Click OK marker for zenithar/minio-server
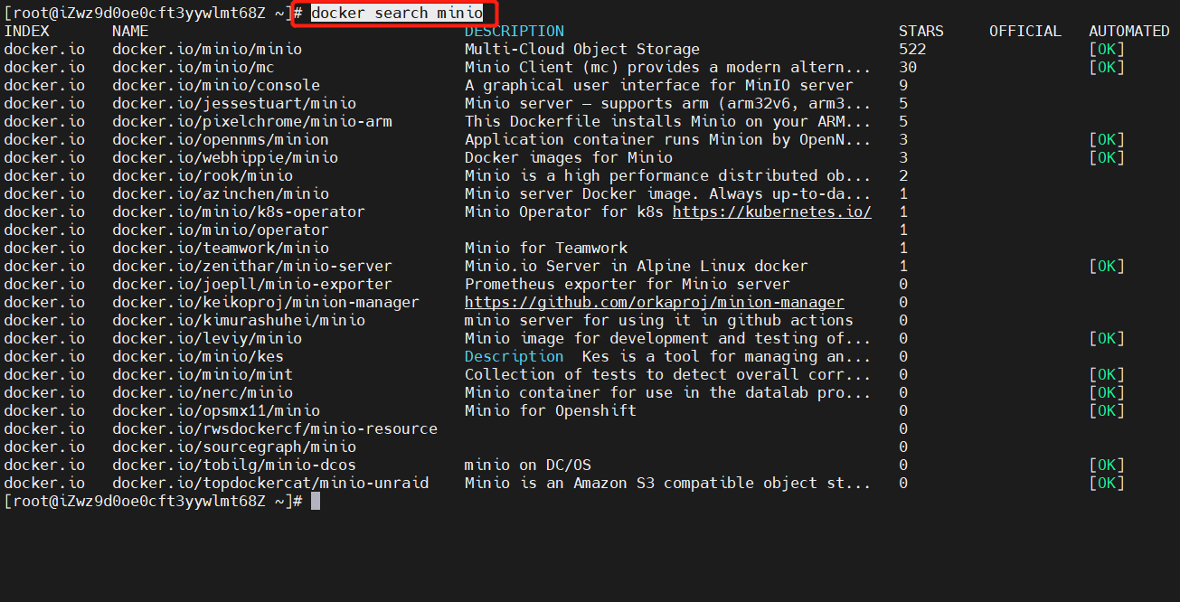This screenshot has width=1180, height=602. (x=1107, y=266)
